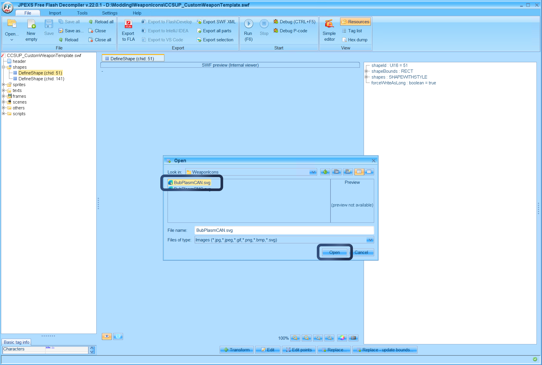Click the snapshot camera icon in preview
The image size is (542, 365).
pyautogui.click(x=353, y=338)
